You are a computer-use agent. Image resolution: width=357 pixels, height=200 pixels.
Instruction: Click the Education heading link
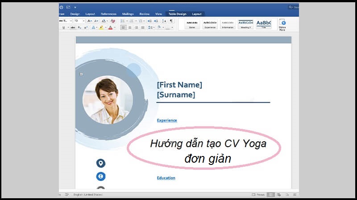tap(166, 178)
